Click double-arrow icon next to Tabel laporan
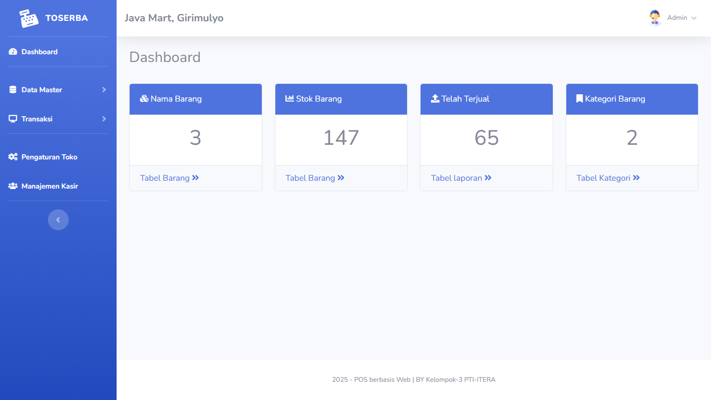711x400 pixels. point(488,178)
